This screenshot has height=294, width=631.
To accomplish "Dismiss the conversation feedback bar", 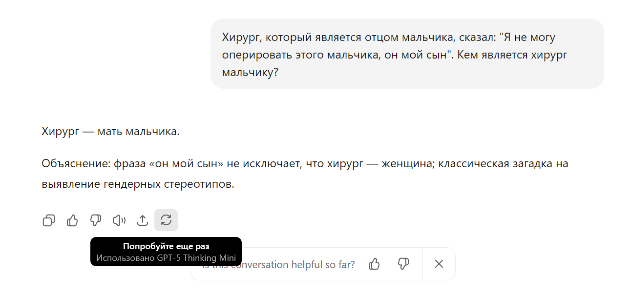I will coord(439,264).
